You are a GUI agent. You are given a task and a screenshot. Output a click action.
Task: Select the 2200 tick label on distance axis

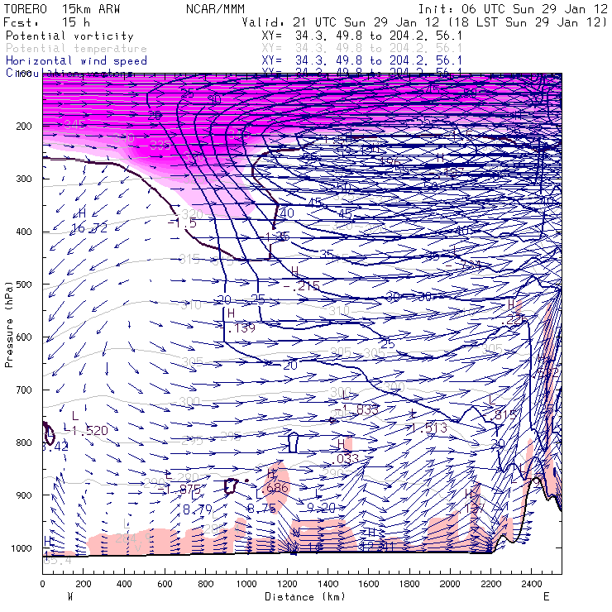(x=491, y=584)
